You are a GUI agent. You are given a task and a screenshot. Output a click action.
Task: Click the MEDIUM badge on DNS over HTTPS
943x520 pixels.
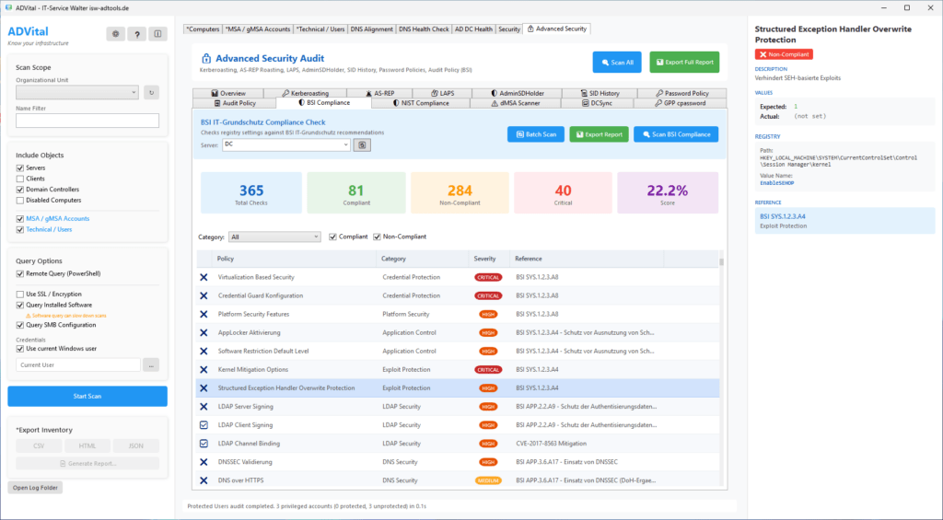488,480
